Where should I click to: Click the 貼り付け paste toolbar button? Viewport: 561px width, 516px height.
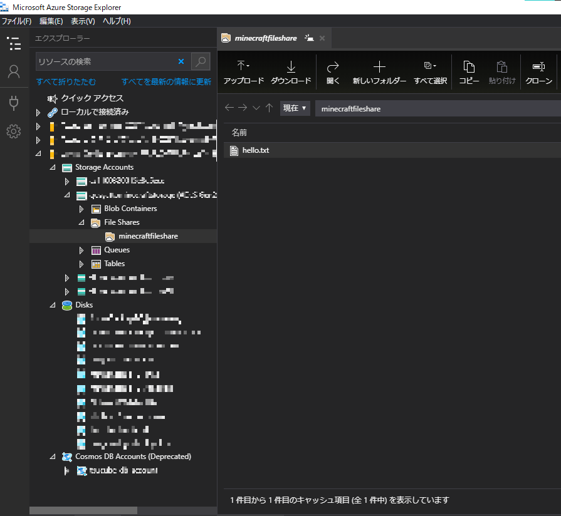pos(502,73)
